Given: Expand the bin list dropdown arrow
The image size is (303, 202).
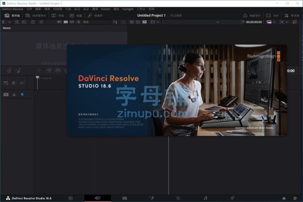Looking at the screenshot, I should click(9, 22).
